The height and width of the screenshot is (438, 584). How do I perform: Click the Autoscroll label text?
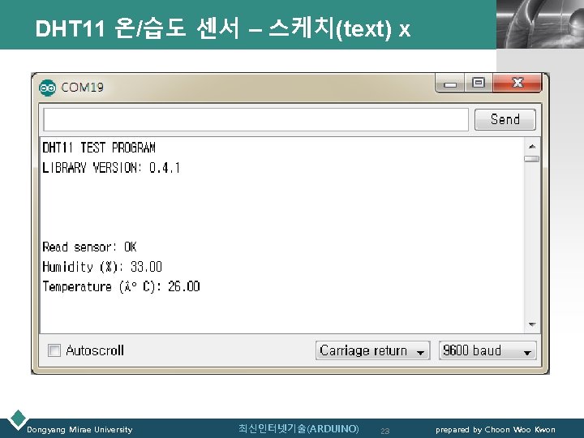pos(95,350)
